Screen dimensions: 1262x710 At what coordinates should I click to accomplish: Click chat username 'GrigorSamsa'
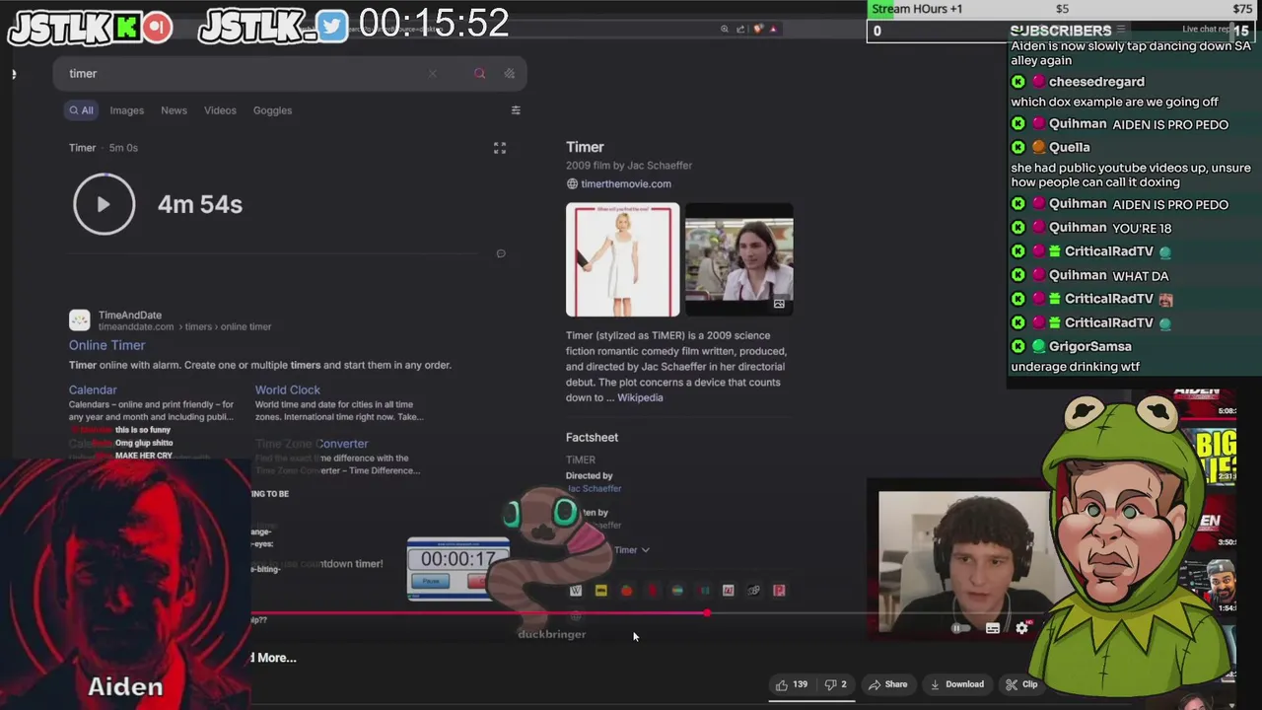(1089, 346)
